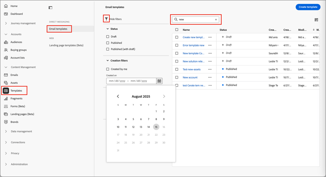Image resolution: width=326 pixels, height=177 pixels.
Task: Open the Create new templ... link
Action: pos(194,37)
